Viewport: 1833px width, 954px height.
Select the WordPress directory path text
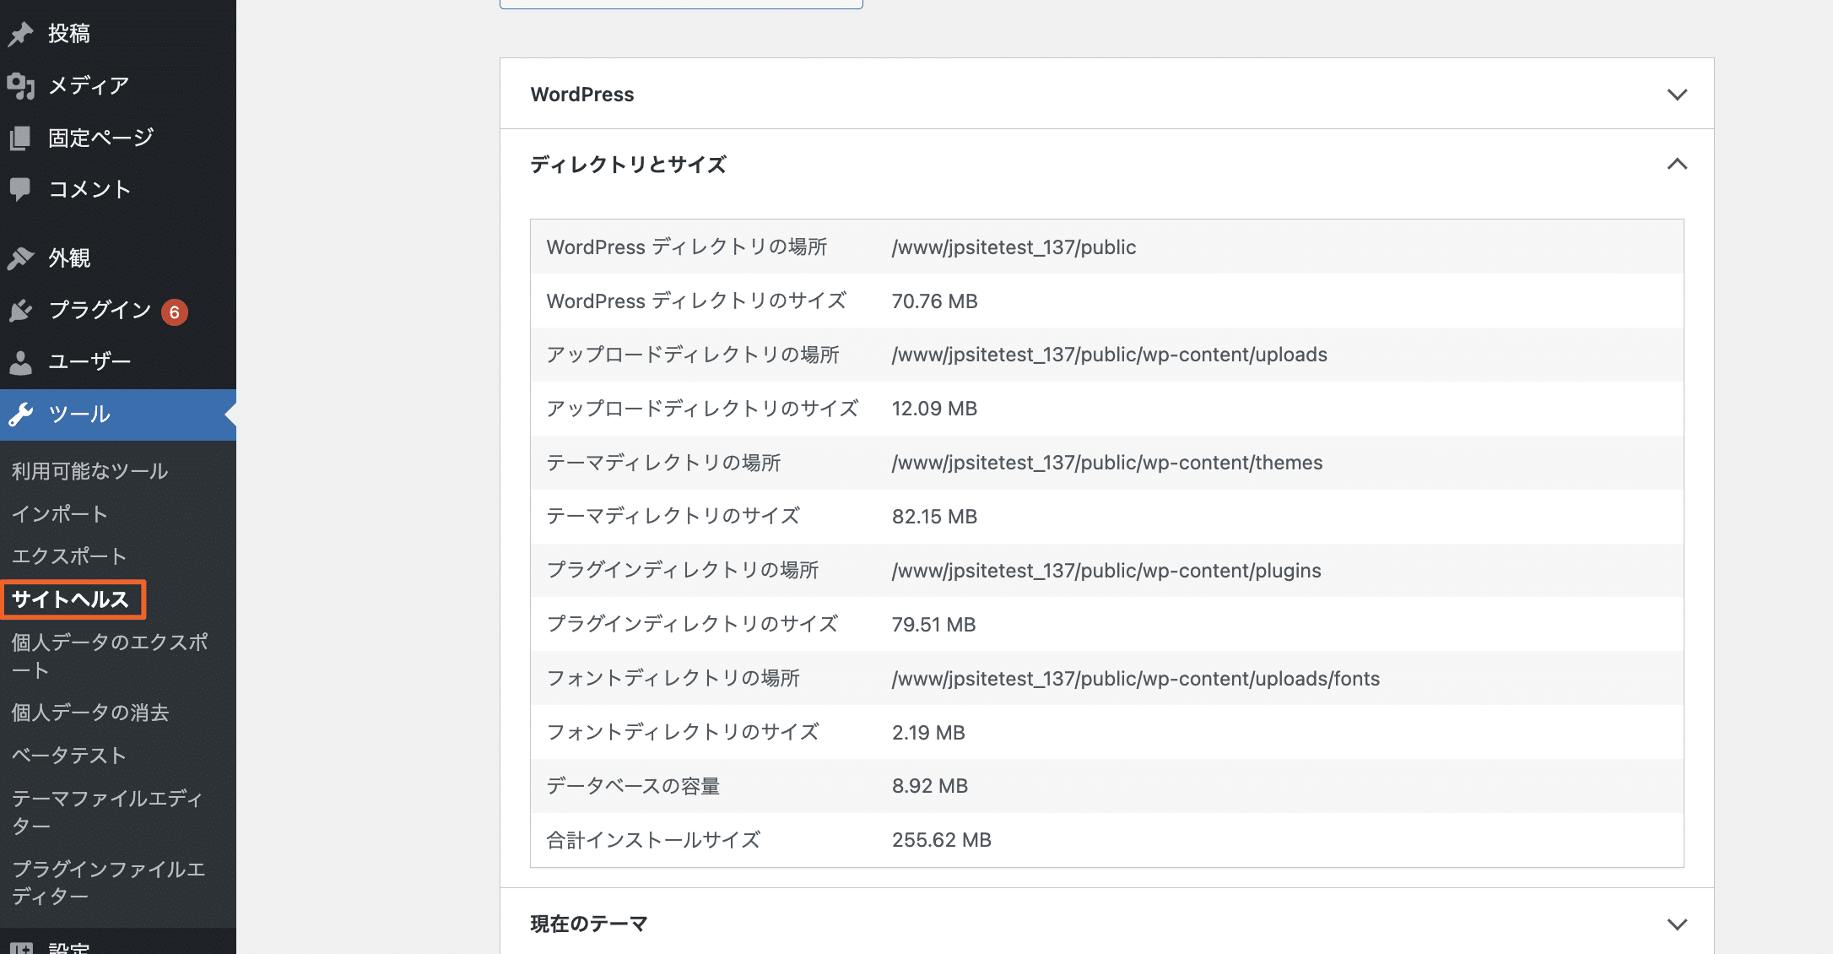point(1014,247)
